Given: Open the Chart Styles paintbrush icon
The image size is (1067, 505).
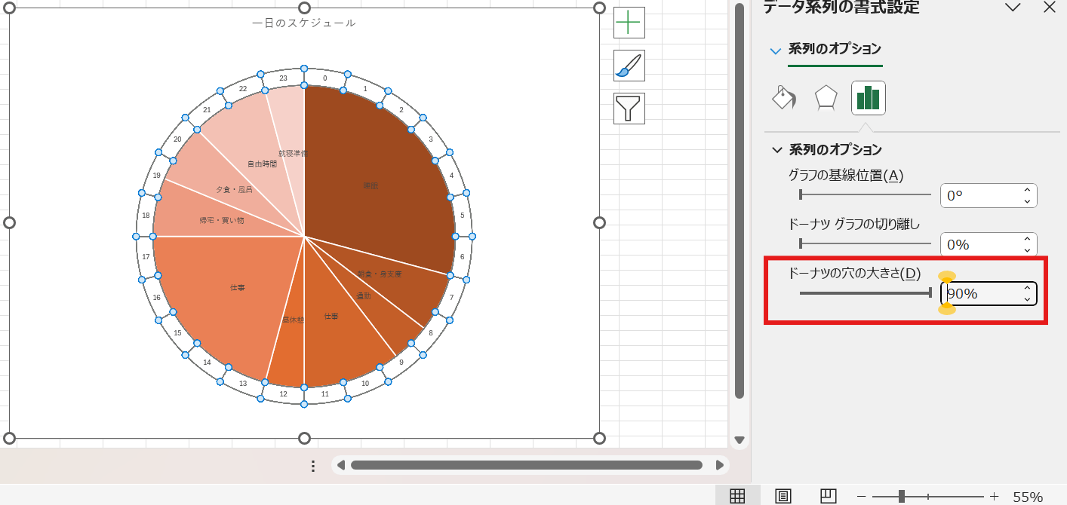Looking at the screenshot, I should click(629, 66).
